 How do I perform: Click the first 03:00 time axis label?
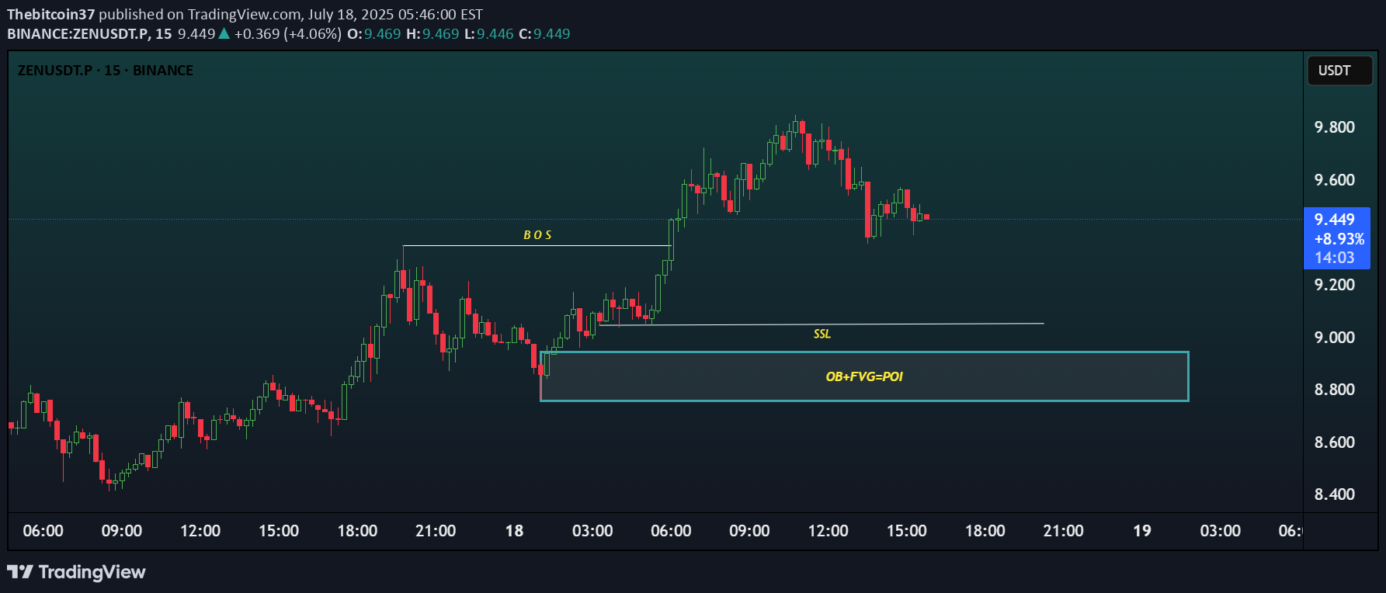tap(592, 531)
